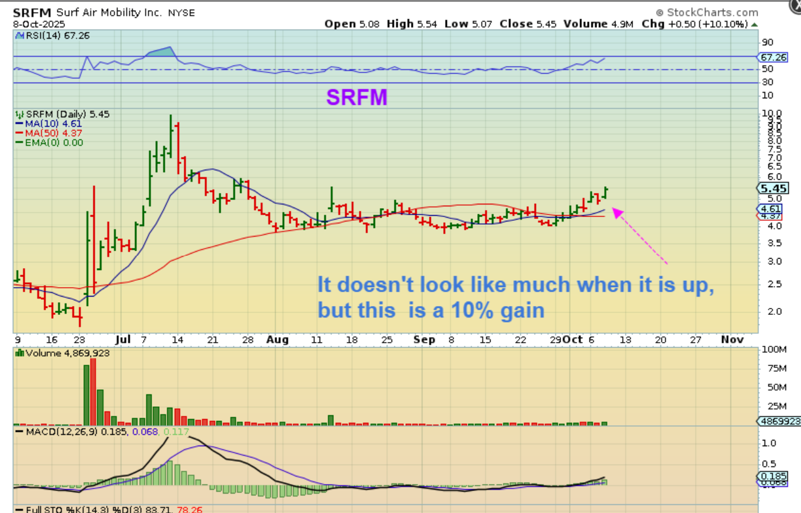Screen dimensions: 801x513
Task: Click the High 5.54 value
Action: pyautogui.click(x=411, y=24)
